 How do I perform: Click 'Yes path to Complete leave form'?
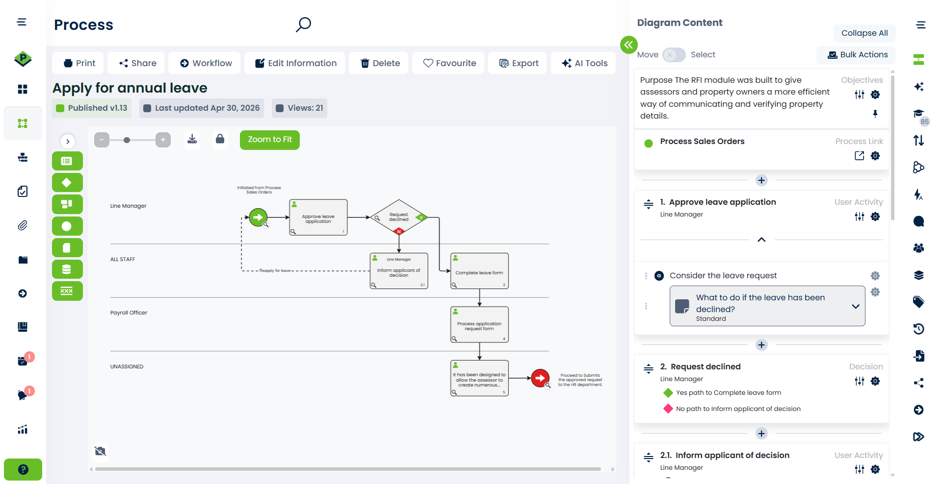click(729, 393)
